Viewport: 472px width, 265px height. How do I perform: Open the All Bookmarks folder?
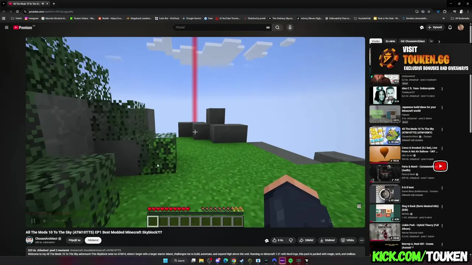460,18
